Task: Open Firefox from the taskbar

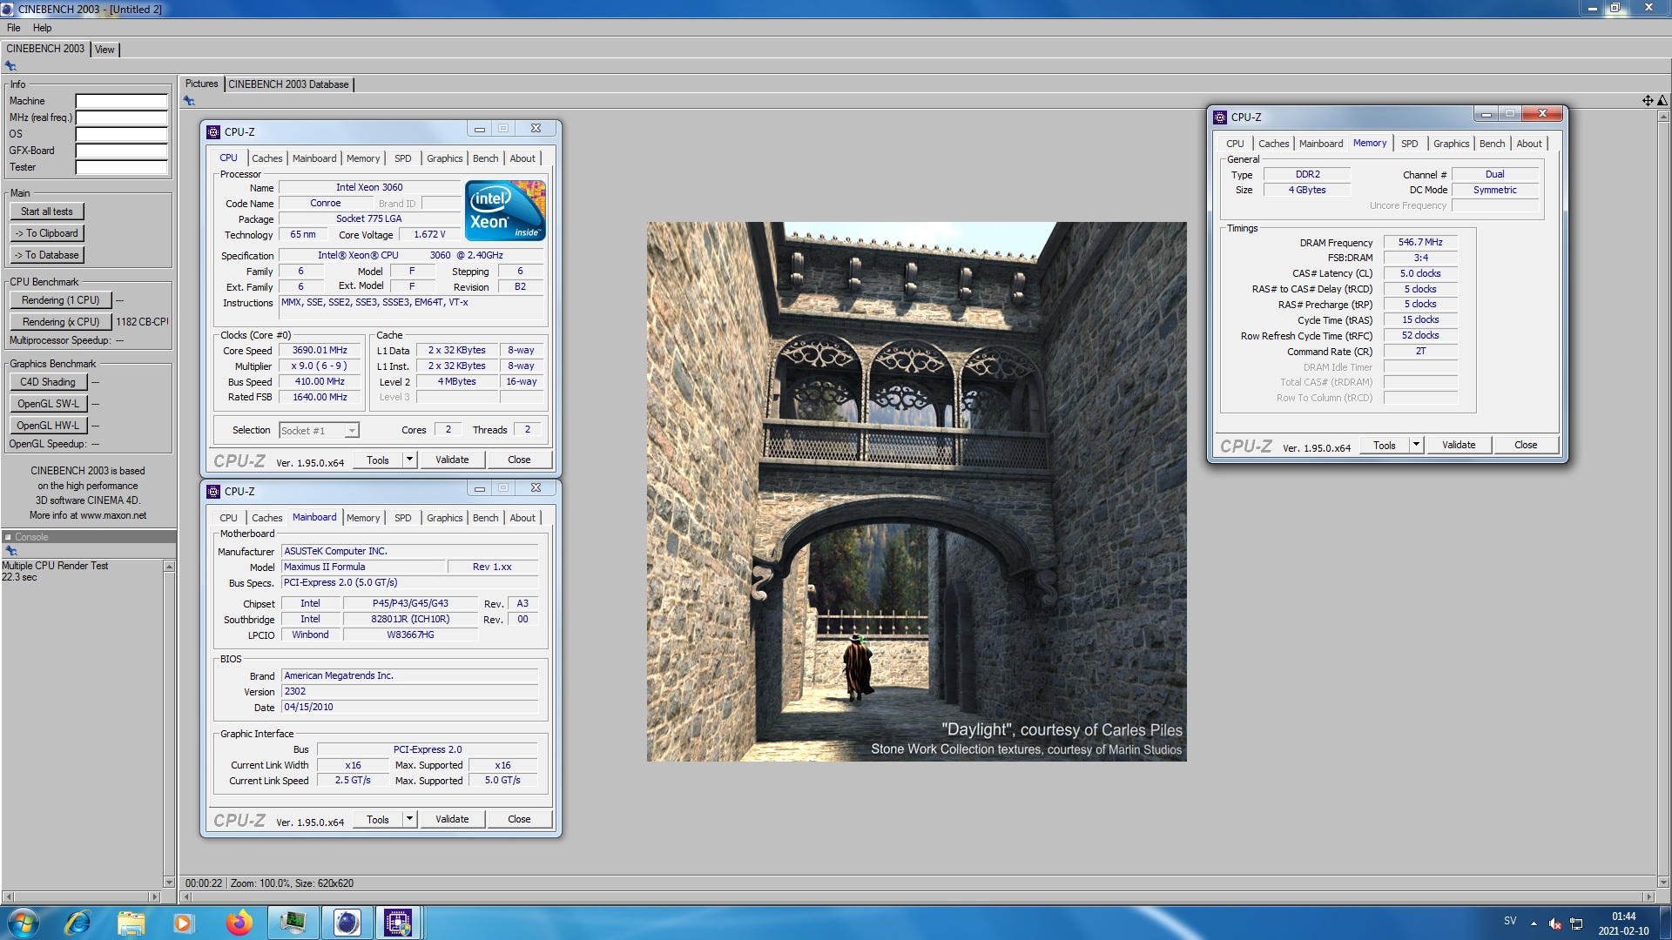Action: click(x=238, y=923)
